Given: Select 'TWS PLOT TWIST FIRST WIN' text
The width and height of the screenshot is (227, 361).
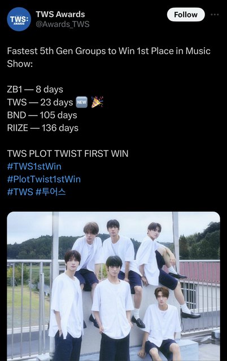Looking at the screenshot, I should pyautogui.click(x=68, y=153).
